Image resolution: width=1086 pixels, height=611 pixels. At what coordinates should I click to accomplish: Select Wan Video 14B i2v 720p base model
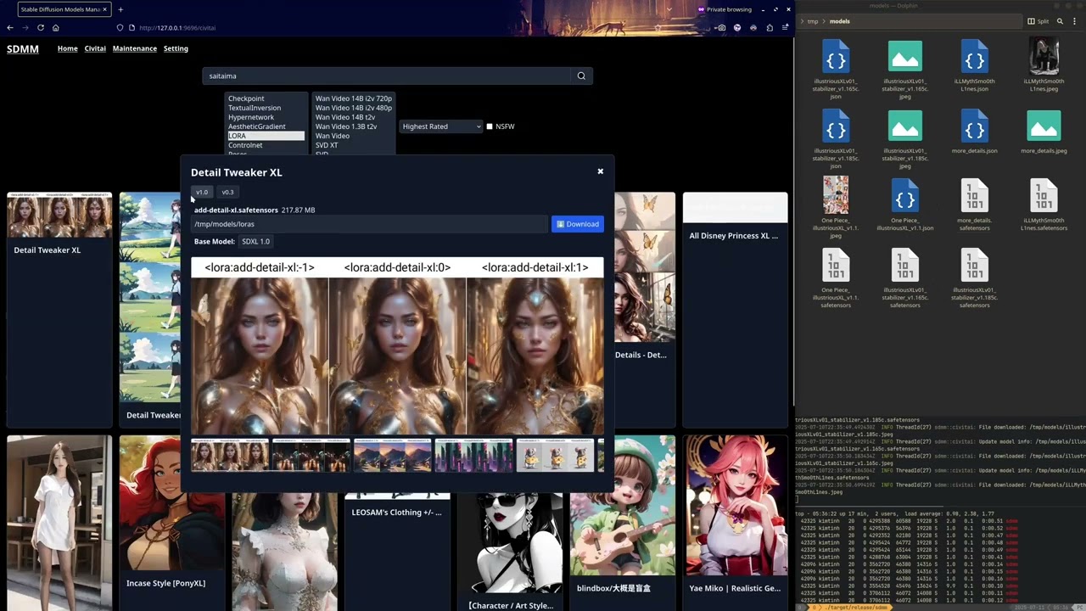[x=353, y=98]
